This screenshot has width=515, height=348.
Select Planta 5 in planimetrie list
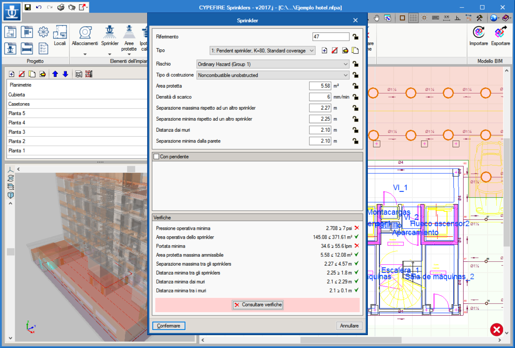point(77,113)
